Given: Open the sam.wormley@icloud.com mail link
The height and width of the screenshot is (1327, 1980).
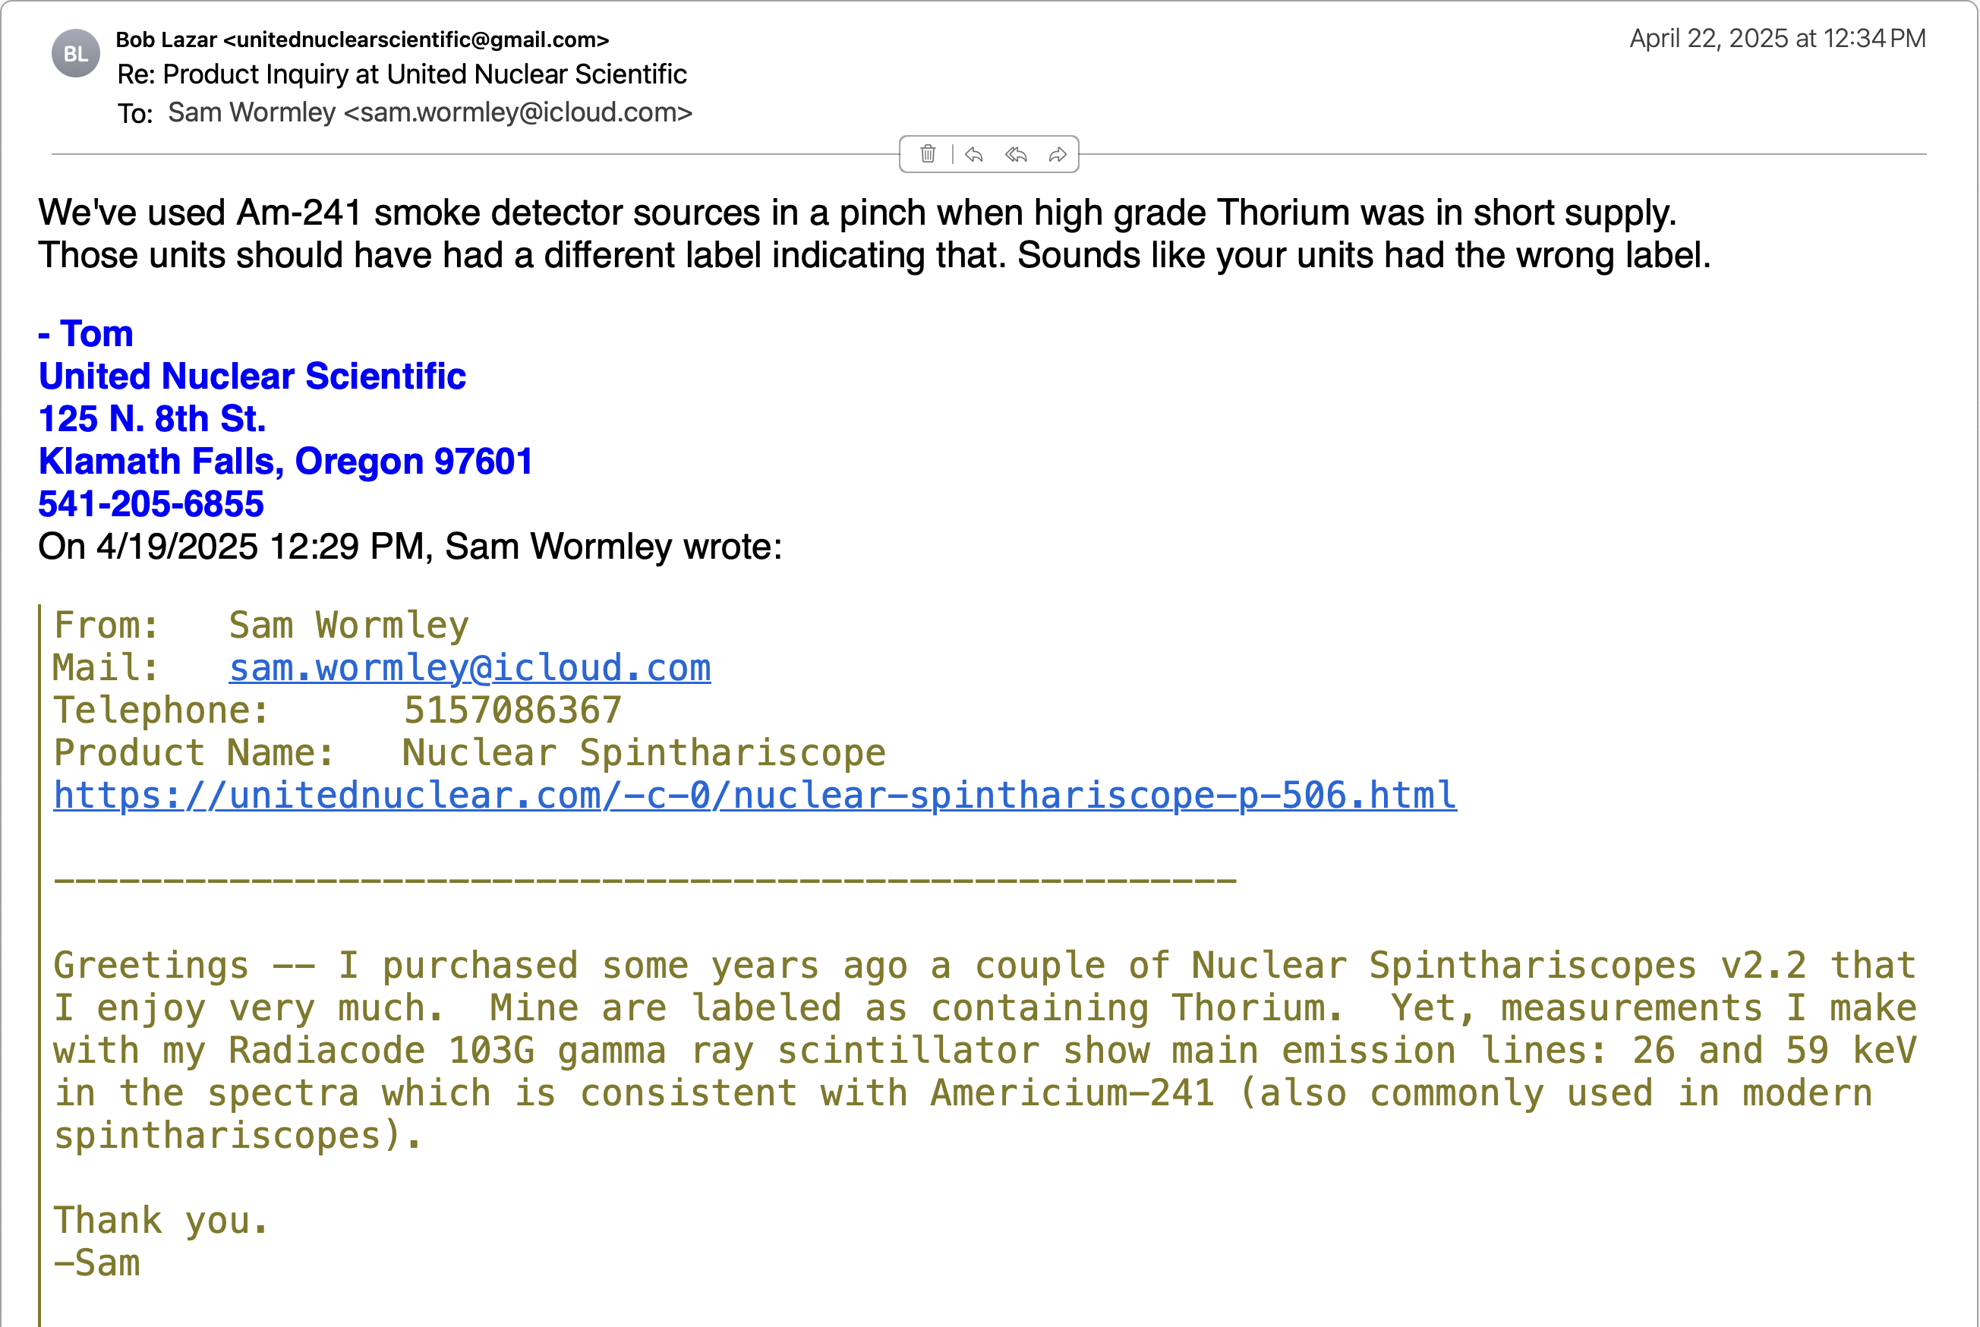Looking at the screenshot, I should 470,669.
